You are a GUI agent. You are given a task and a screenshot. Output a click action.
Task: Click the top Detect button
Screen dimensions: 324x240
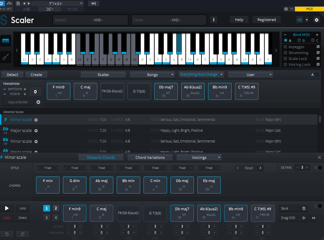(12, 75)
